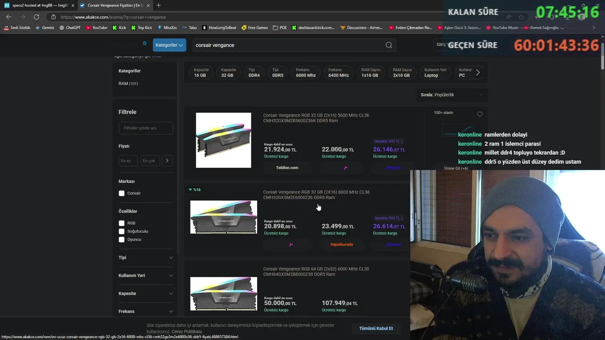The width and height of the screenshot is (605, 340).
Task: Open the 32 GB 6000 MHz CL36 product image
Action: 224,217
